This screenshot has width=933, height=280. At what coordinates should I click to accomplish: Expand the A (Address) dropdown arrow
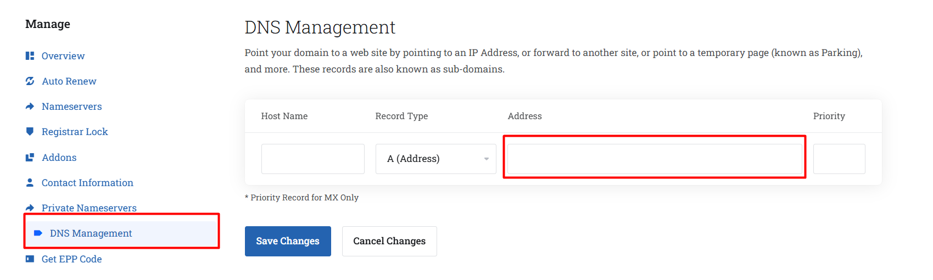pyautogui.click(x=486, y=159)
